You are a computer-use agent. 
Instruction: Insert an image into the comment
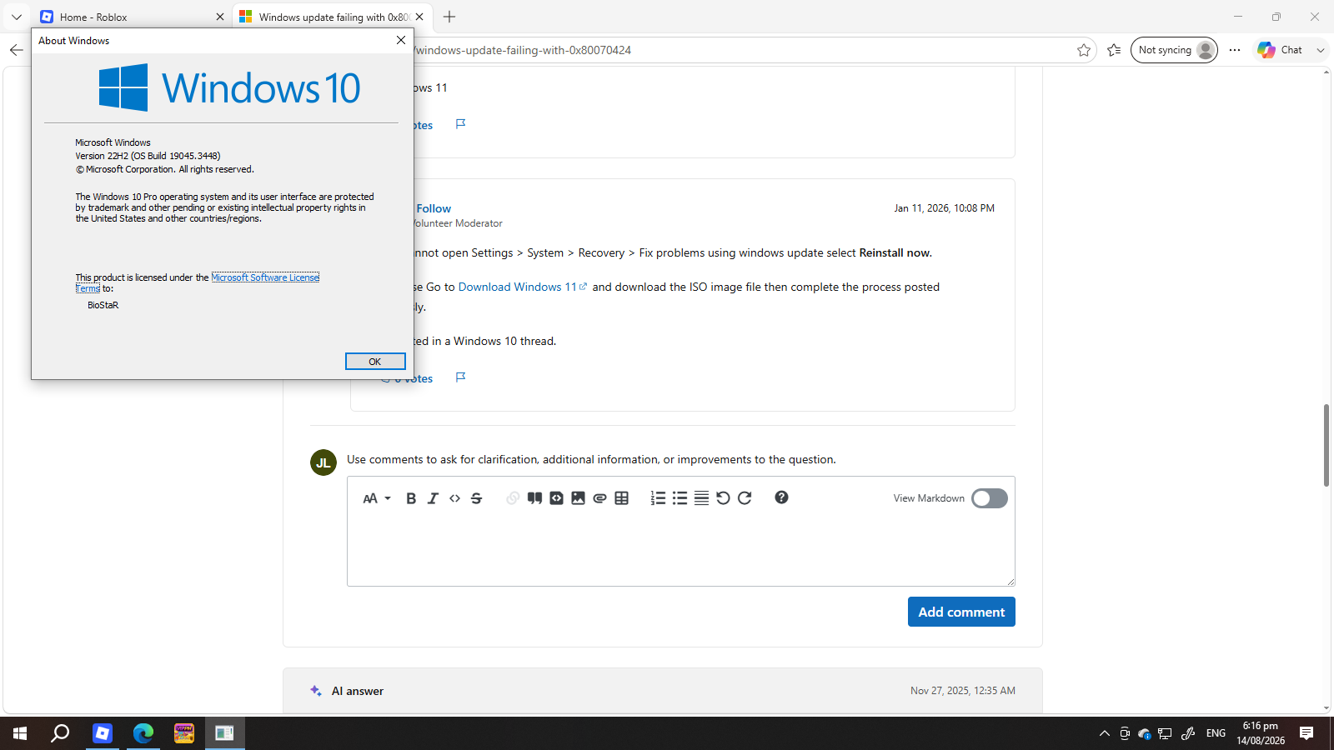(578, 498)
